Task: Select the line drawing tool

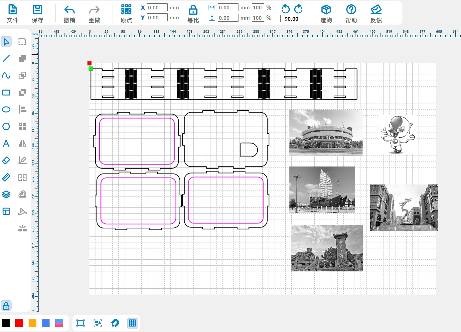Action: 6,59
